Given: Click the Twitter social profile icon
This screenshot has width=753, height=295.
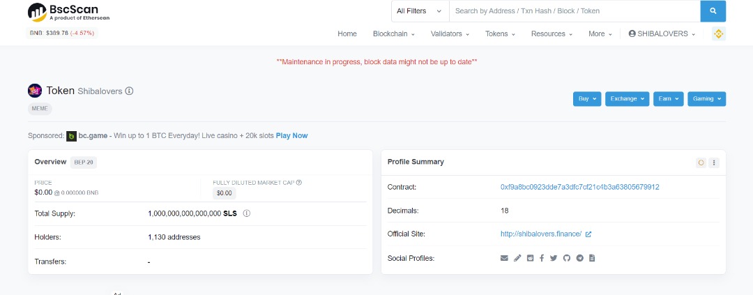Looking at the screenshot, I should click(x=554, y=258).
